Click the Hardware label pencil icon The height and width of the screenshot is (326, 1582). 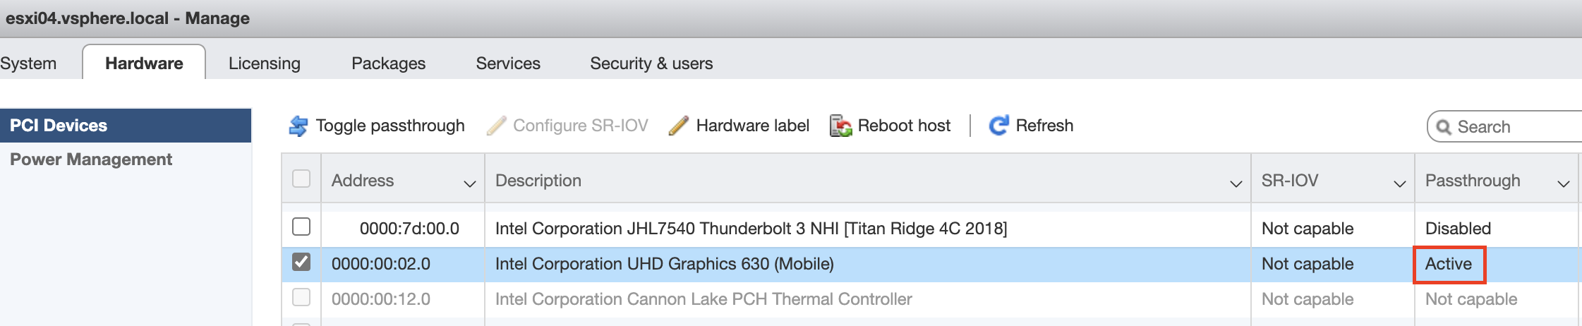tap(678, 126)
